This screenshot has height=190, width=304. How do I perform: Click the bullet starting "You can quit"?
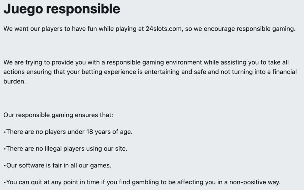[142, 182]
